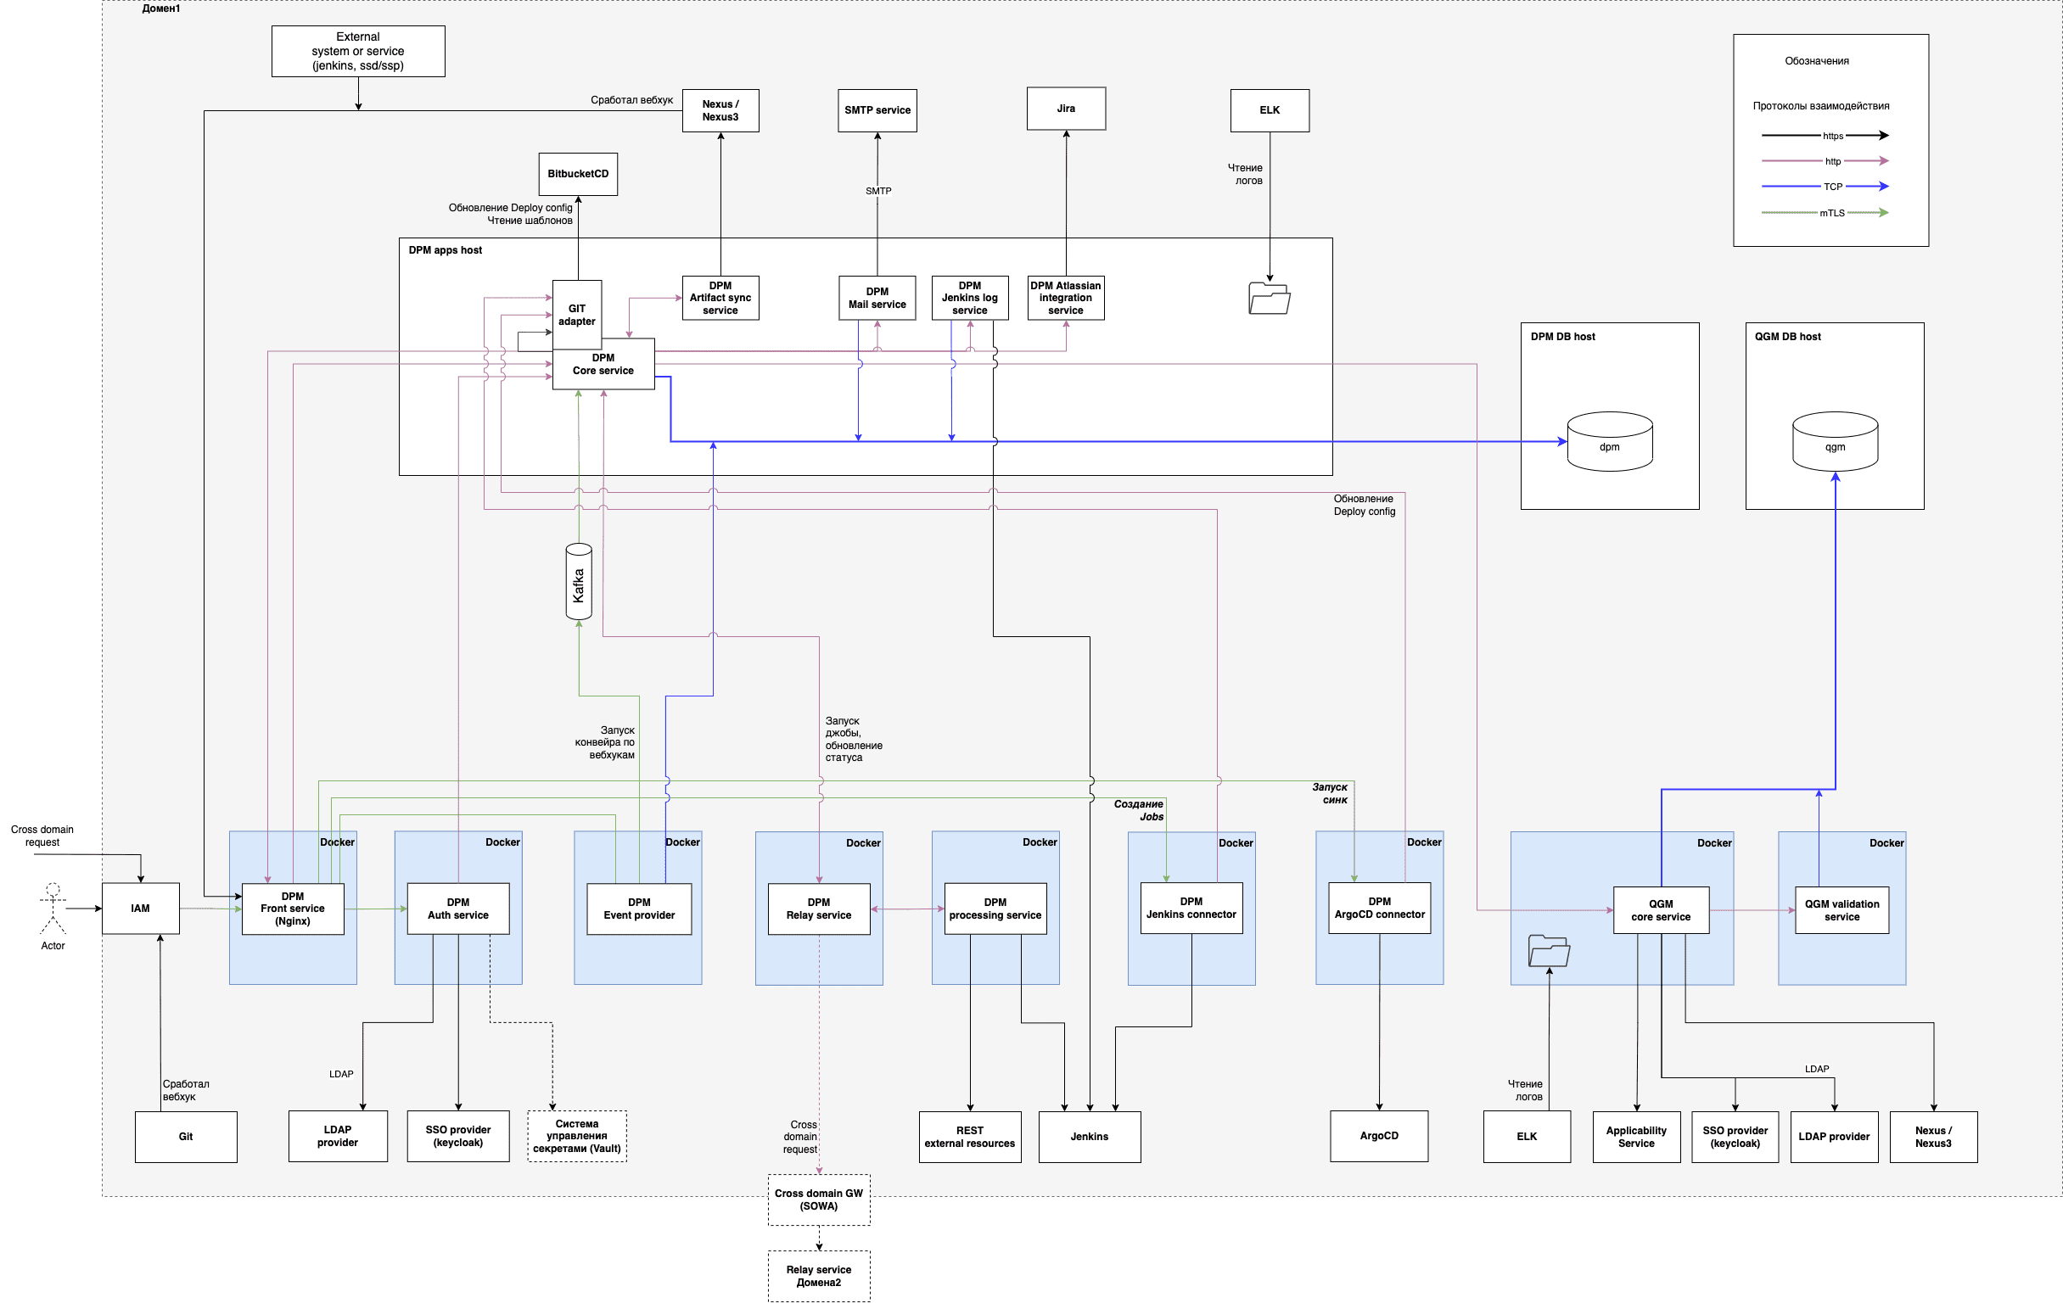This screenshot has height=1303, width=2063.
Task: Click the Kafka cylinder icon
Action: pyautogui.click(x=579, y=582)
